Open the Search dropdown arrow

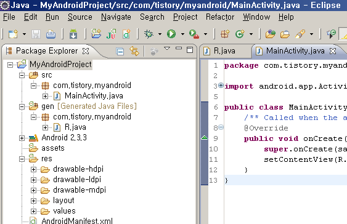(x=311, y=34)
